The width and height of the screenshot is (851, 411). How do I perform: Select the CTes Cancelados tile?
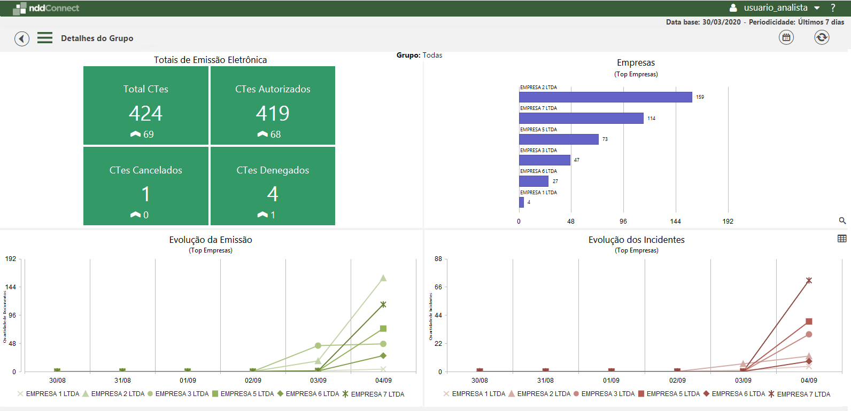coord(146,186)
